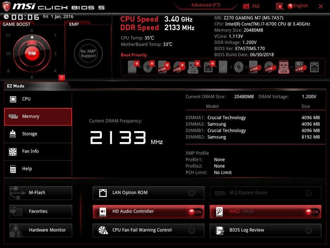Viewport: 330px width, 248px height.
Task: Toggle the Game Boost HW knob
Action: [x=32, y=53]
